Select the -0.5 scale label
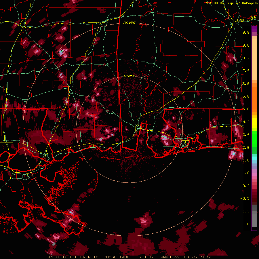Screen dimensions: 259x259 click(245, 199)
